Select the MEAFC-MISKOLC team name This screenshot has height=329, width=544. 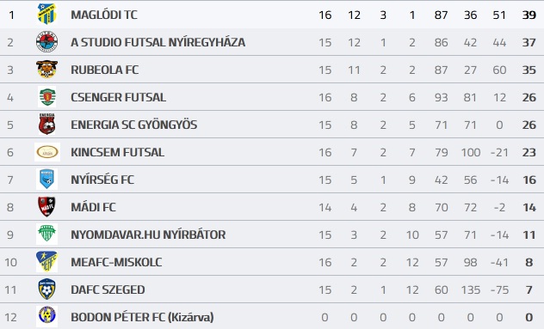pyautogui.click(x=116, y=262)
